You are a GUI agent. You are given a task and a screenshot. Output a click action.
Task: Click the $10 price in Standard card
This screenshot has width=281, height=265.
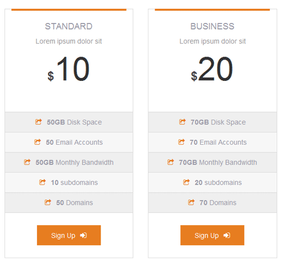point(69,69)
